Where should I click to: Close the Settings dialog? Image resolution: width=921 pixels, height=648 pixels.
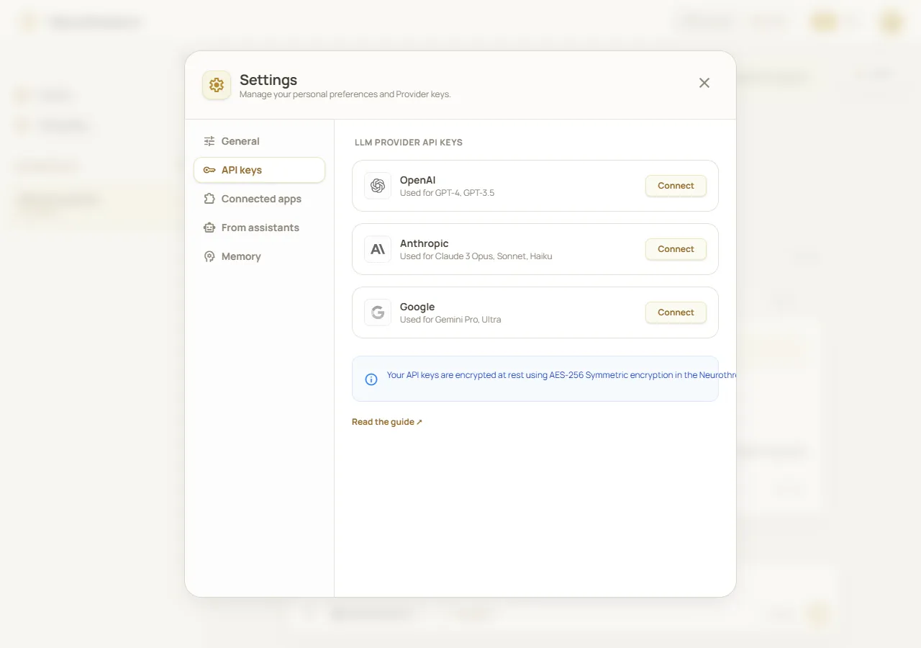point(704,83)
